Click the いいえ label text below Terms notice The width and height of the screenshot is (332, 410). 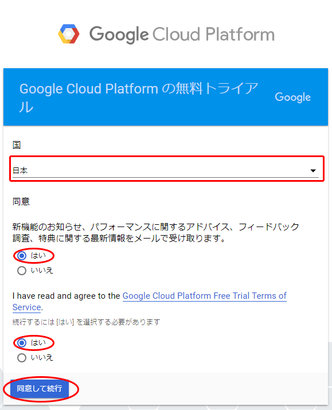(x=42, y=357)
